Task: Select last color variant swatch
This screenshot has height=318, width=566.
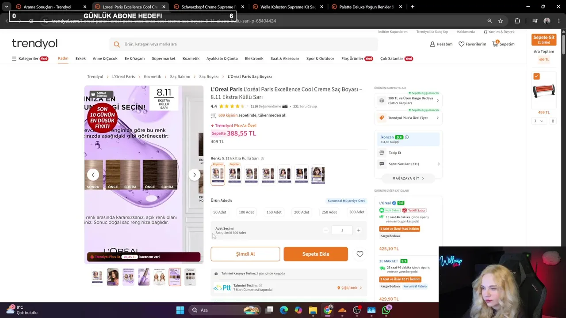Action: (318, 175)
